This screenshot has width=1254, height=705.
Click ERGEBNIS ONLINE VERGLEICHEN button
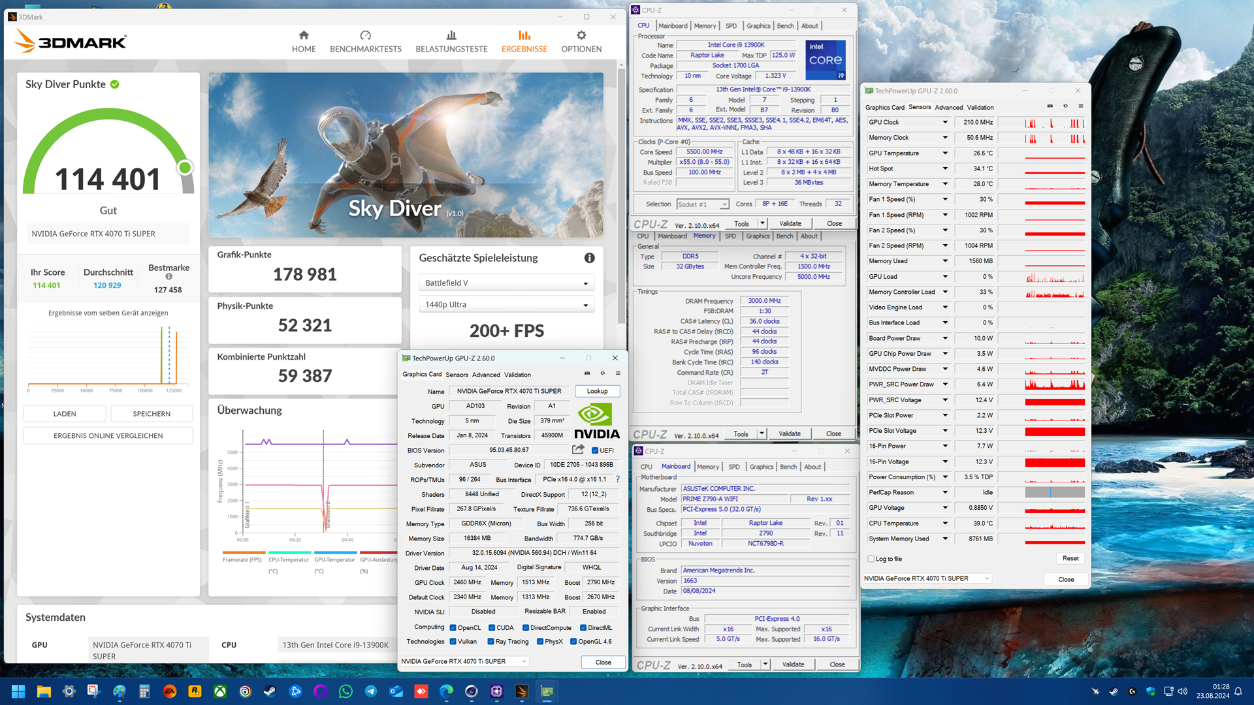click(108, 435)
